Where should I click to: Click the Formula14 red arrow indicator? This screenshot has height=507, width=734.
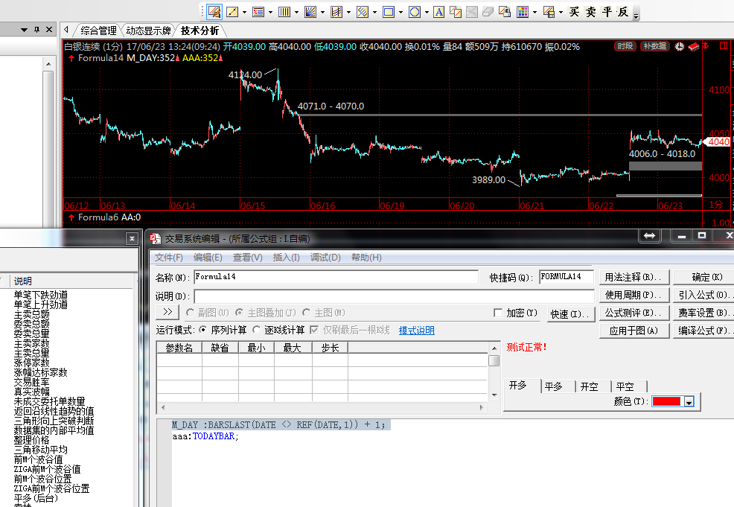[71, 58]
